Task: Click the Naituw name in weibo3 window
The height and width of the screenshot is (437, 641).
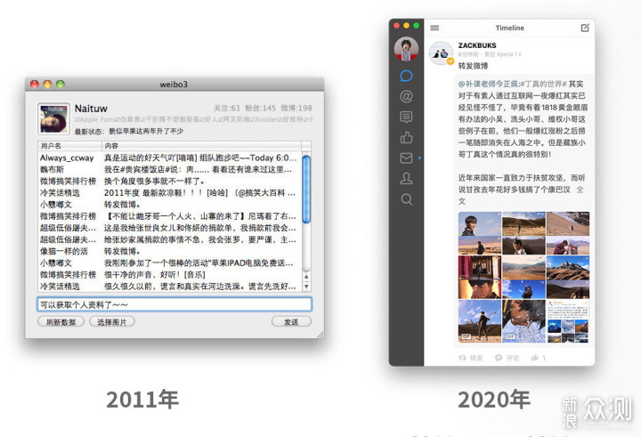Action: click(x=91, y=109)
